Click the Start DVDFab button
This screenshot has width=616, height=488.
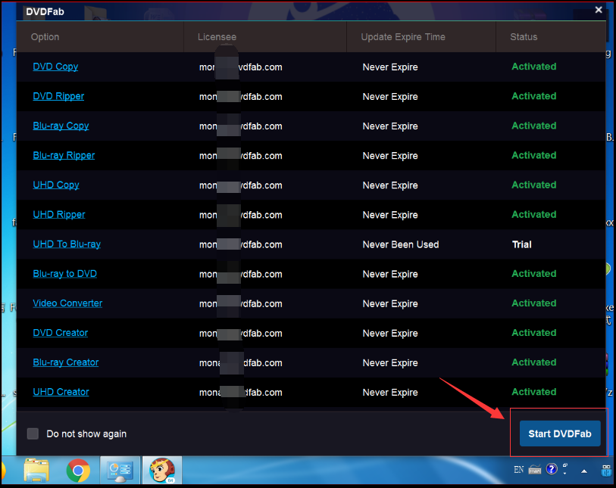pyautogui.click(x=560, y=434)
